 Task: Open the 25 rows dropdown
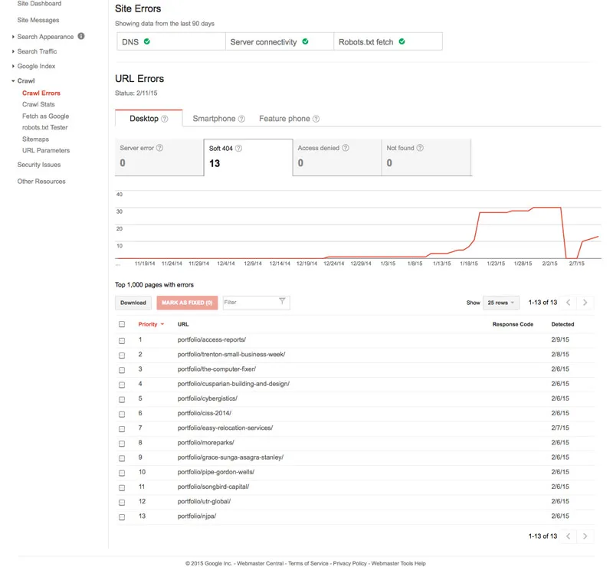tap(501, 303)
